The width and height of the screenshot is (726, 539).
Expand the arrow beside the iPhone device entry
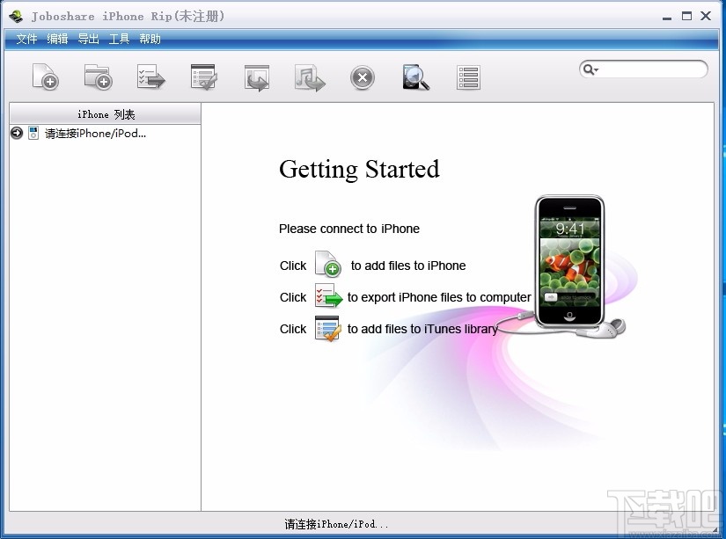[17, 133]
